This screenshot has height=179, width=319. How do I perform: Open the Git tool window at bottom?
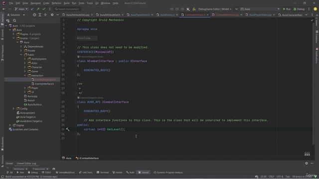click(x=9, y=173)
